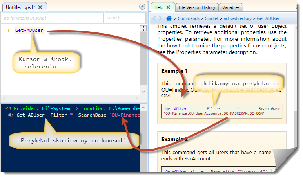
Task: Go back using help back arrow
Action: [155, 18]
